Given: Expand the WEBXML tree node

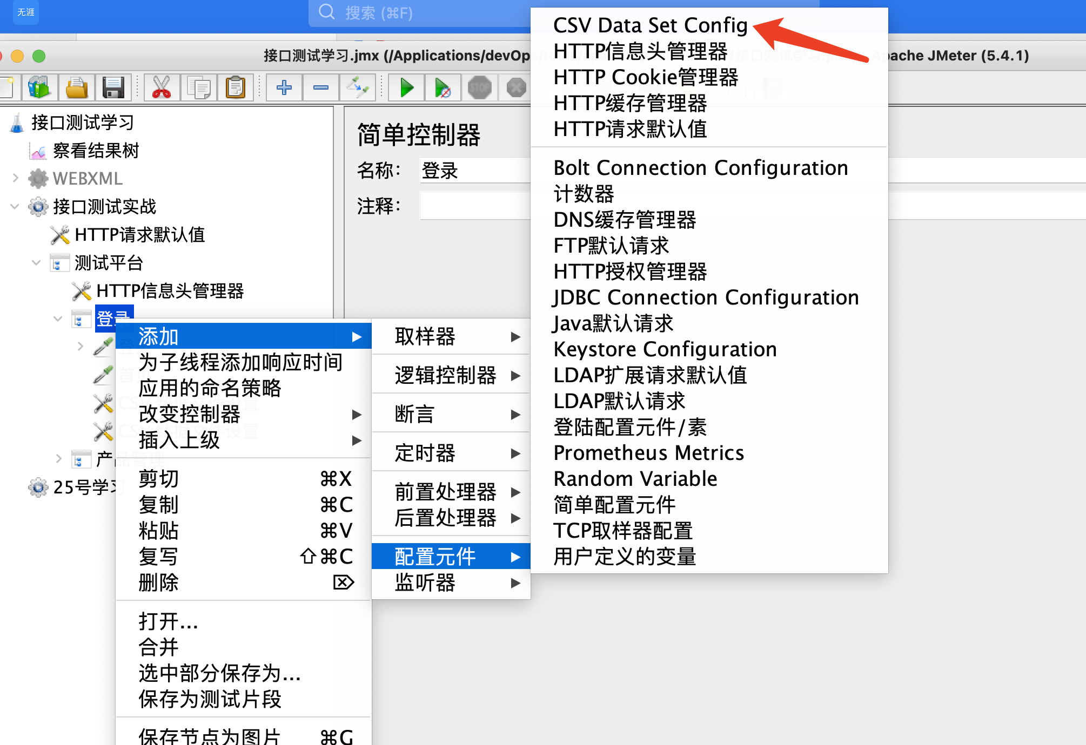Looking at the screenshot, I should (x=15, y=178).
